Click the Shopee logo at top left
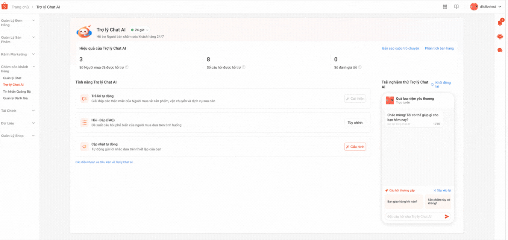 coord(5,6)
